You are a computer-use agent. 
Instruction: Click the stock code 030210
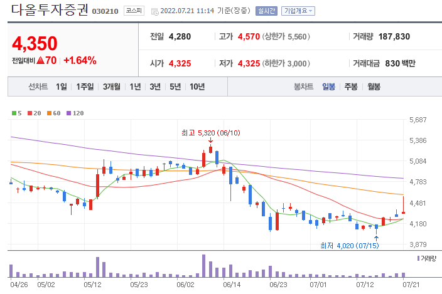coord(105,11)
